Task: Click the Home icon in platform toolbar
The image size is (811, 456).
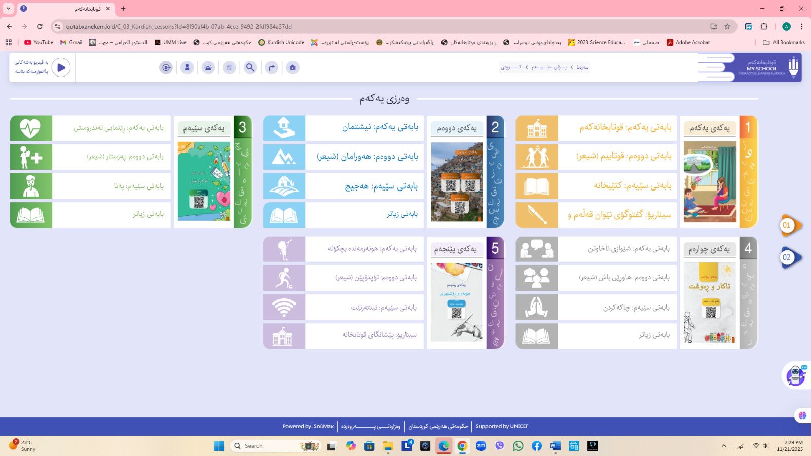Action: tap(292, 67)
